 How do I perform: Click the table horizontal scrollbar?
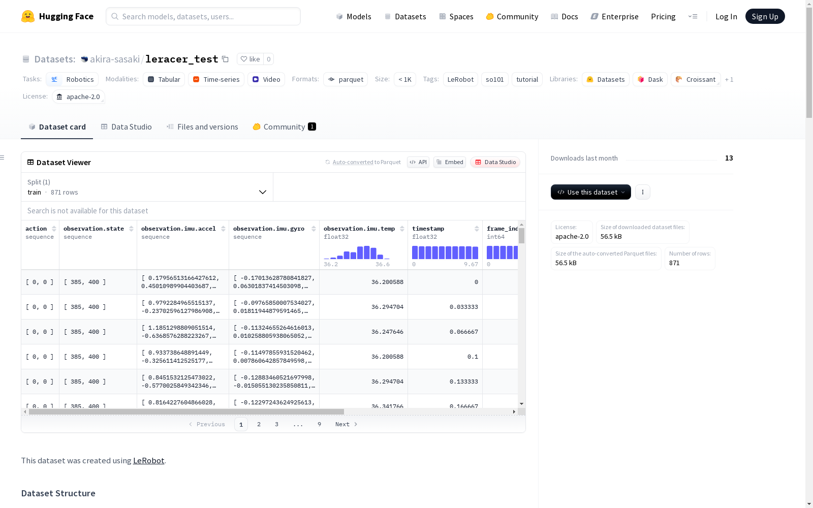pyautogui.click(x=186, y=411)
